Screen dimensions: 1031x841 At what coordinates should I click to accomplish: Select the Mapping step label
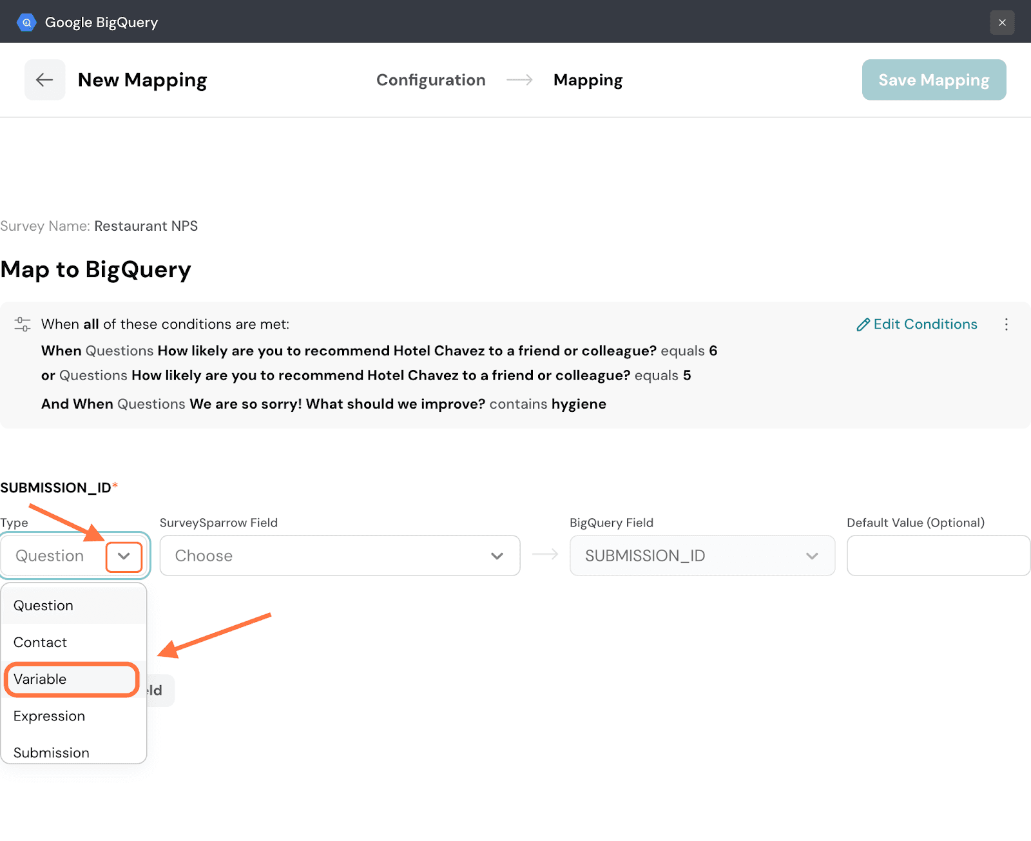(588, 80)
